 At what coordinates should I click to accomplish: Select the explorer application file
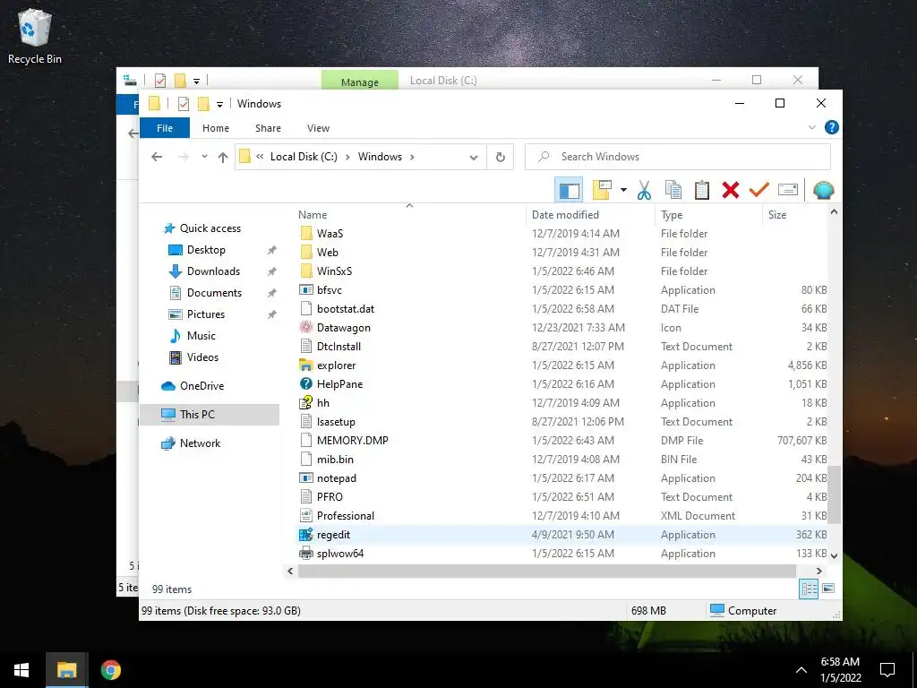(x=337, y=365)
